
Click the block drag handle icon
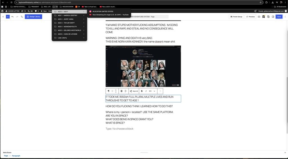coord(112,91)
